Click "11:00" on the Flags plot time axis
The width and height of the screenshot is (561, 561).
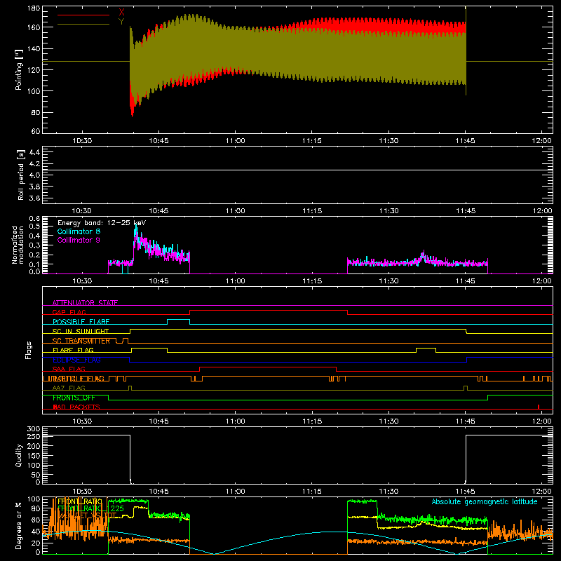point(236,421)
